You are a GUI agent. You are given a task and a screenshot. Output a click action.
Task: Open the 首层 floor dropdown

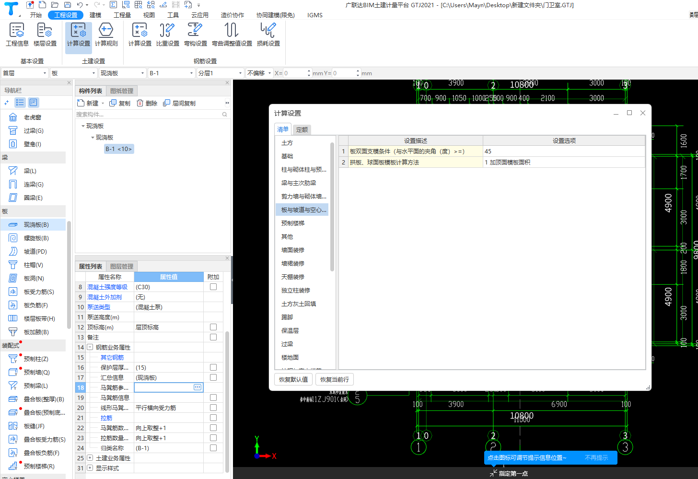click(25, 73)
